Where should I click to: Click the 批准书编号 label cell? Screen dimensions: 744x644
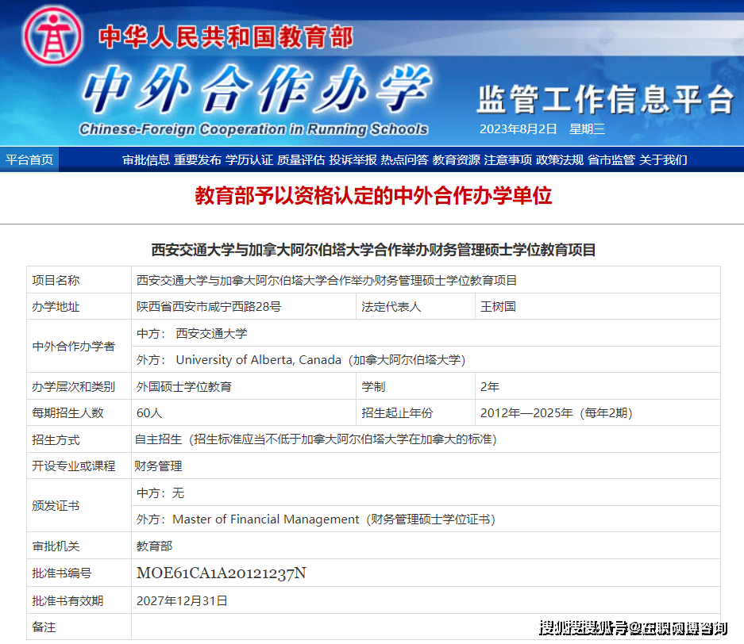click(79, 573)
